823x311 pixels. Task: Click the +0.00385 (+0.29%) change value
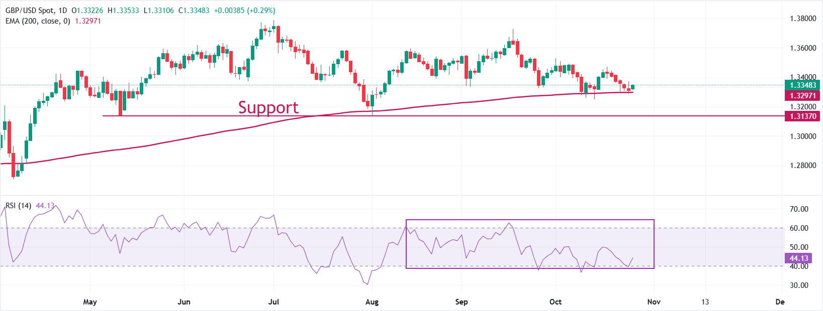click(244, 11)
